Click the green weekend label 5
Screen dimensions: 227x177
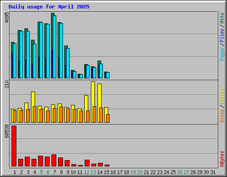(x=41, y=172)
